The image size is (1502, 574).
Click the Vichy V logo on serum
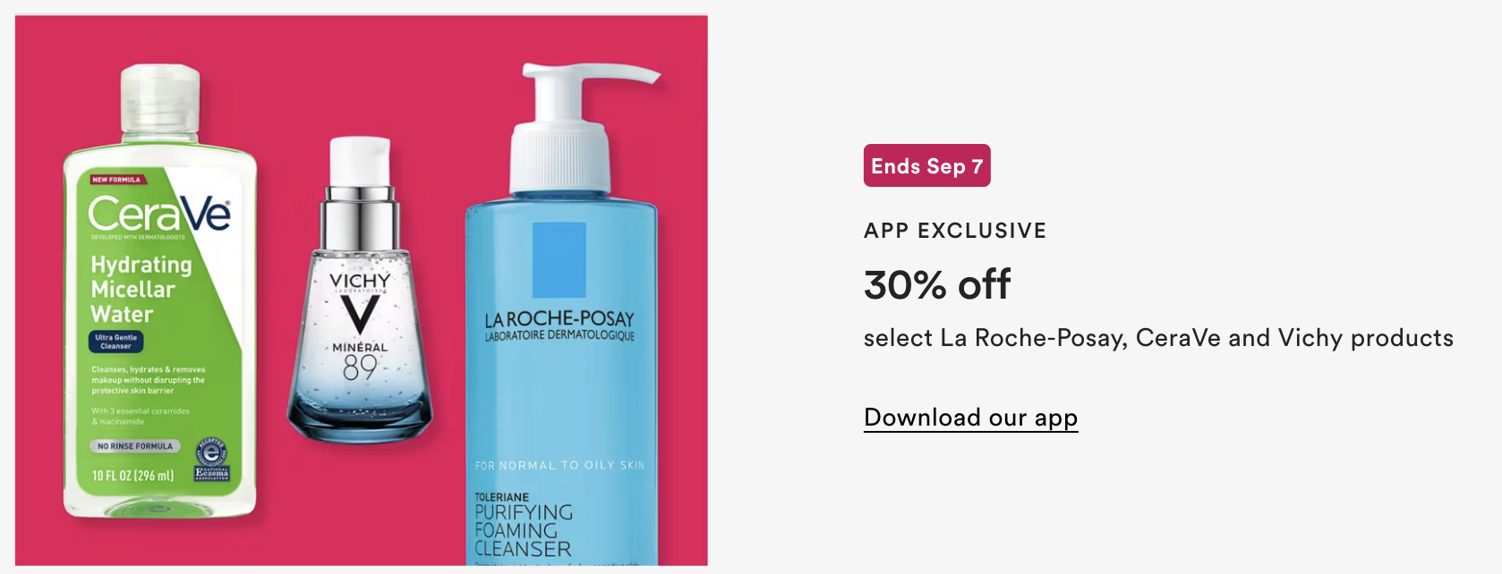pyautogui.click(x=360, y=314)
